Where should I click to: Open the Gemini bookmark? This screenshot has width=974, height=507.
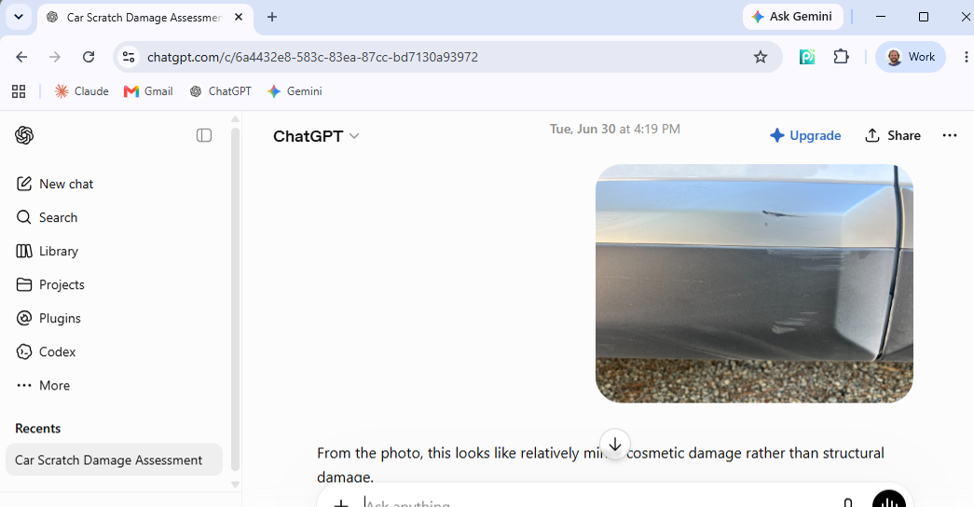[x=295, y=91]
